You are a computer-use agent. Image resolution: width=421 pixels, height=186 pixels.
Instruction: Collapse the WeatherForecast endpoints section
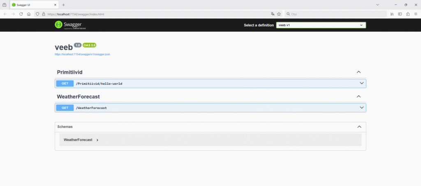click(359, 97)
